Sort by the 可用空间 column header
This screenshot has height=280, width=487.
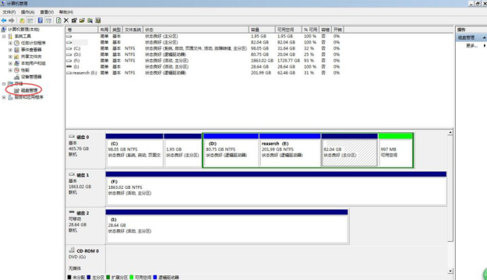[x=288, y=30]
